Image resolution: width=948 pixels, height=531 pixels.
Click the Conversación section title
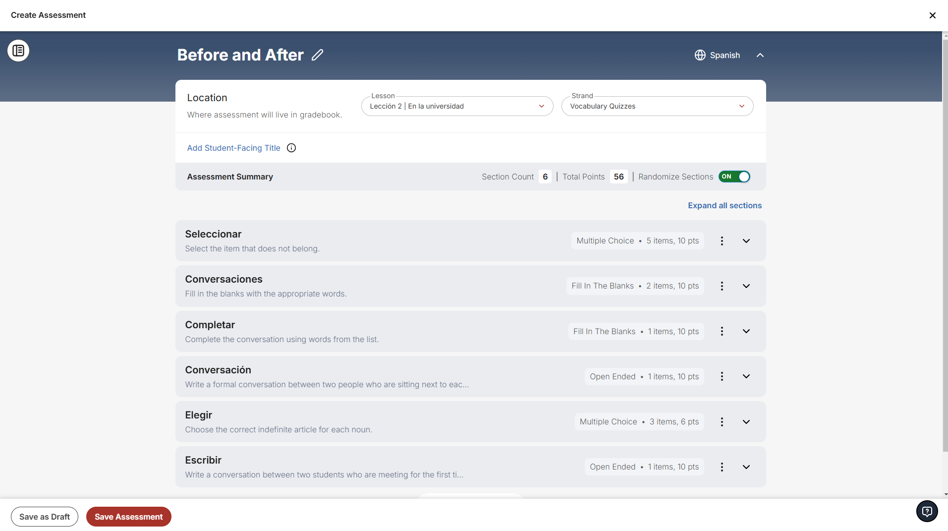218,370
